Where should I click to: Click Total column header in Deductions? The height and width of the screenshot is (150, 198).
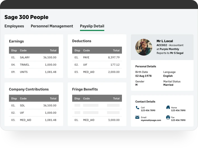116,51
